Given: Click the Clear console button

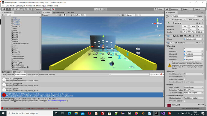Looking at the screenshot, I should [x=4, y=74].
